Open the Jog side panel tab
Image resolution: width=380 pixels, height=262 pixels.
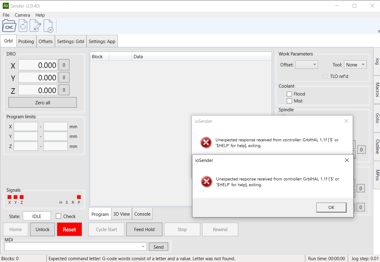click(377, 61)
